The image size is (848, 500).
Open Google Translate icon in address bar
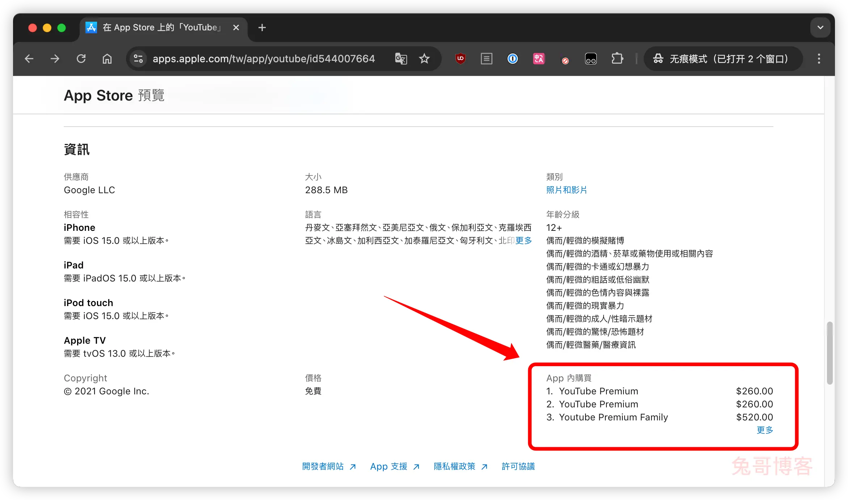point(401,59)
